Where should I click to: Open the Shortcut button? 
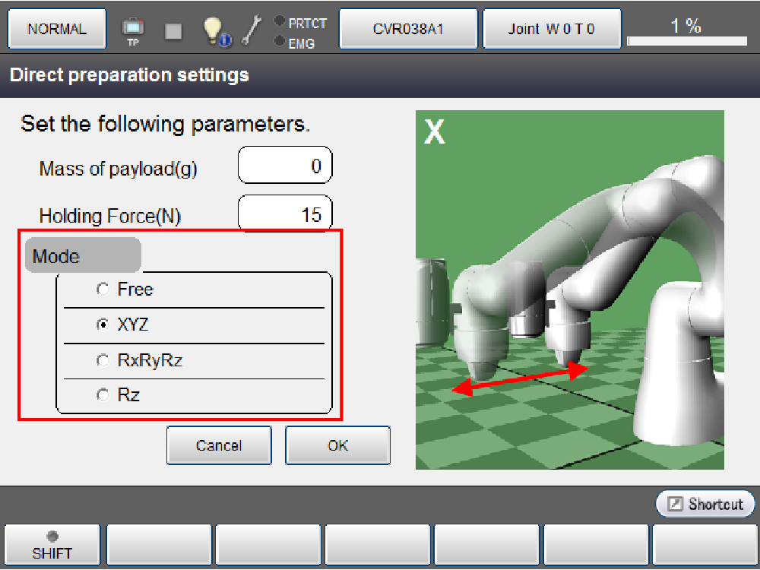705,504
